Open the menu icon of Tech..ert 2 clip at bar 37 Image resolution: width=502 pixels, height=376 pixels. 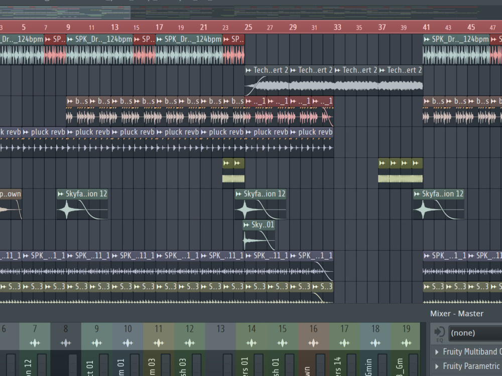(x=382, y=70)
